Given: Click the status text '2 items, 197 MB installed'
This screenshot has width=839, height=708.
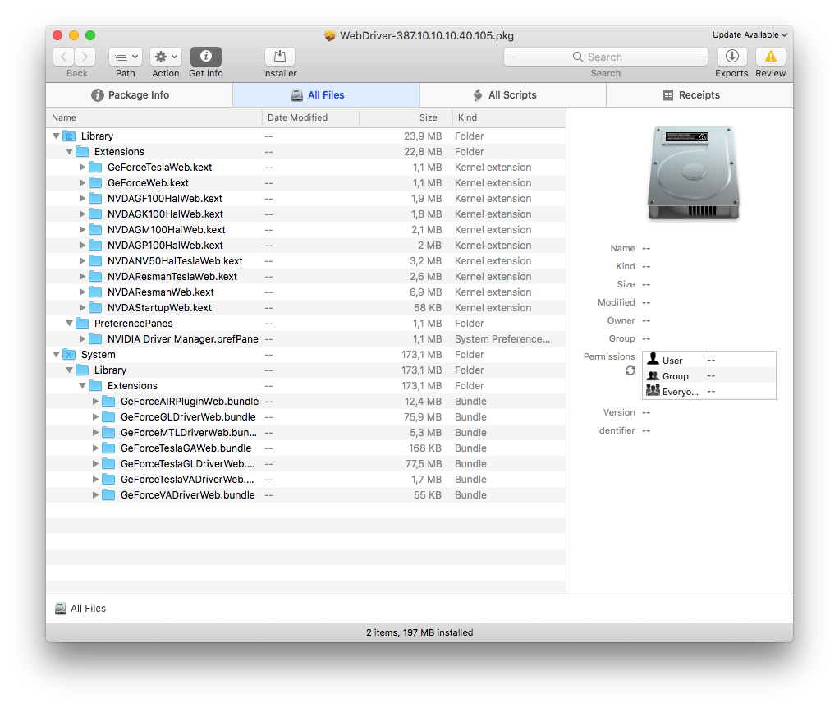Looking at the screenshot, I should [419, 632].
